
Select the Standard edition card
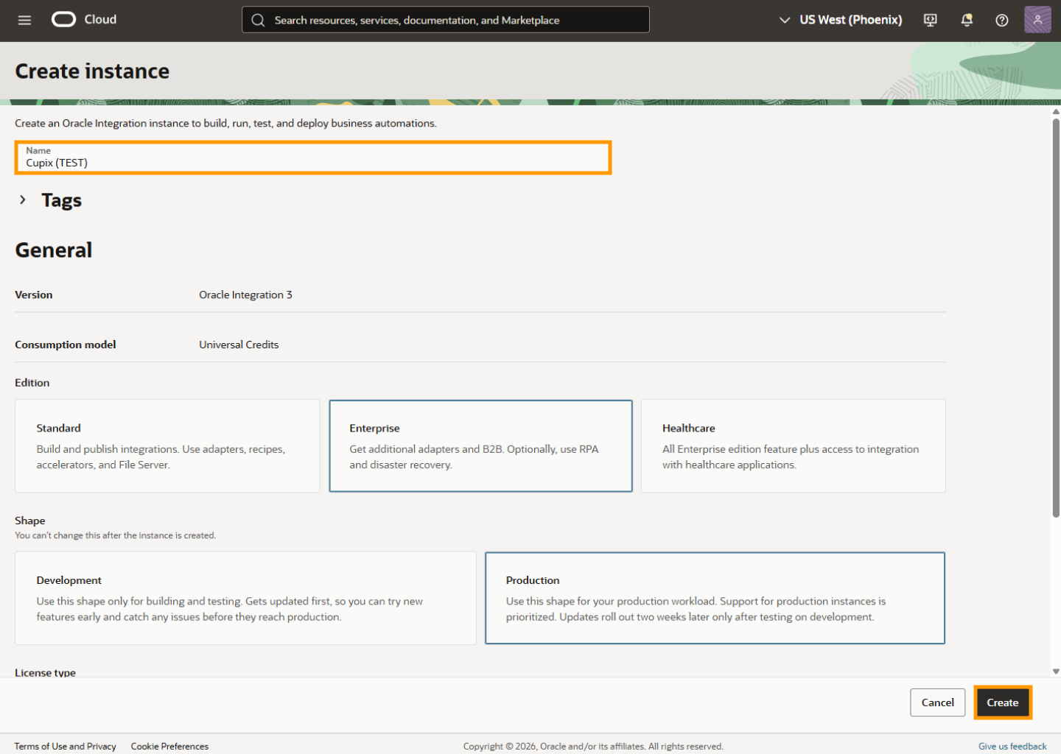(x=167, y=445)
